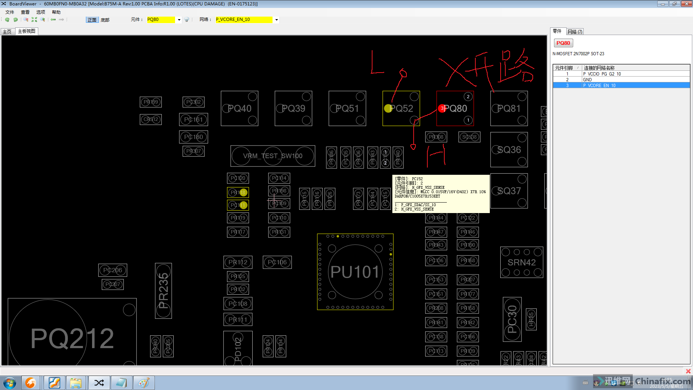
Task: Click pin 2 of PQ80
Action: click(468, 96)
